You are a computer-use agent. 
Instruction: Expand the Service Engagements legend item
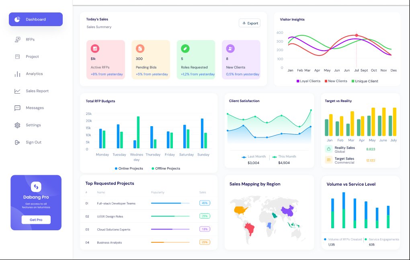click(x=381, y=239)
